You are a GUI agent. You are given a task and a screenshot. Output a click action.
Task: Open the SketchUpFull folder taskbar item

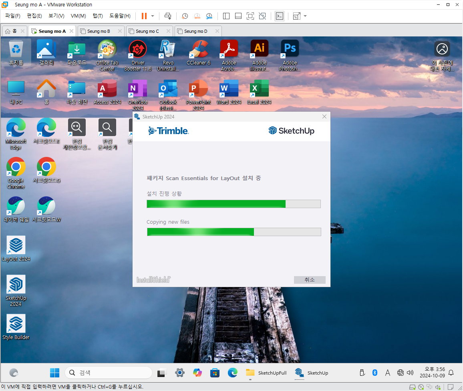pos(266,373)
